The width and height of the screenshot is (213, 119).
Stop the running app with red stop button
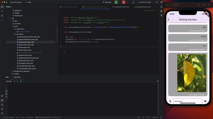[123, 2]
